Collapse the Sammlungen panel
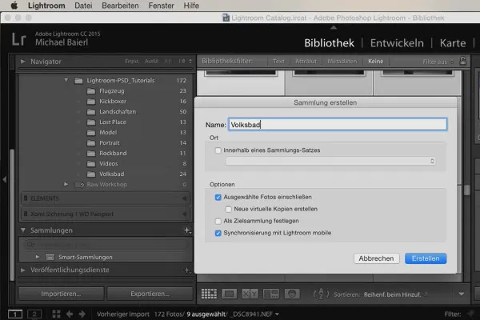The width and height of the screenshot is (480, 320). [x=23, y=230]
